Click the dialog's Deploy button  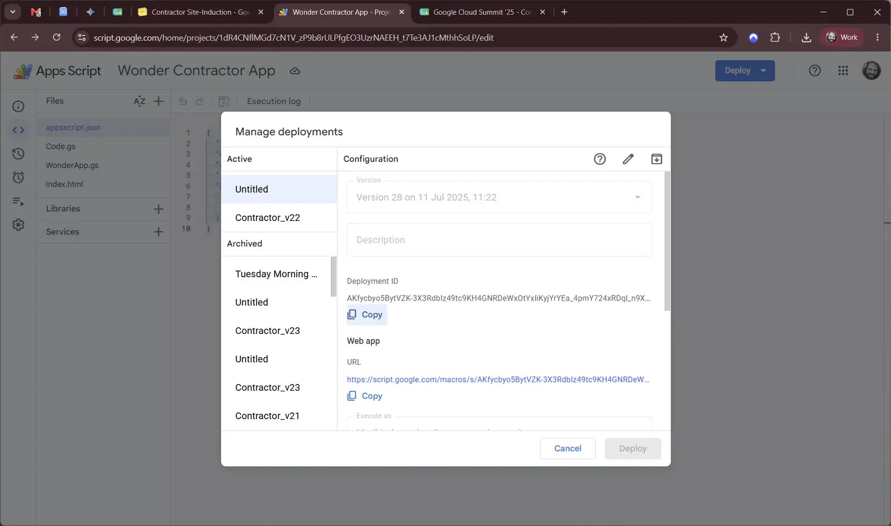pos(633,449)
